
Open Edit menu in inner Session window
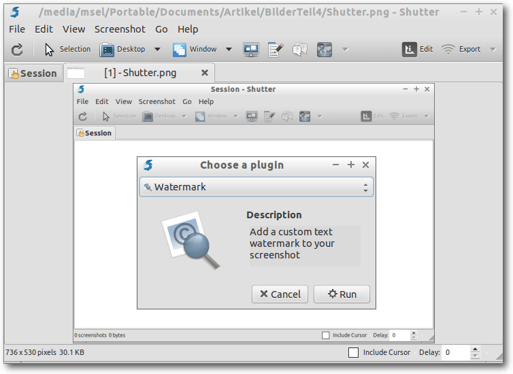[x=102, y=102]
